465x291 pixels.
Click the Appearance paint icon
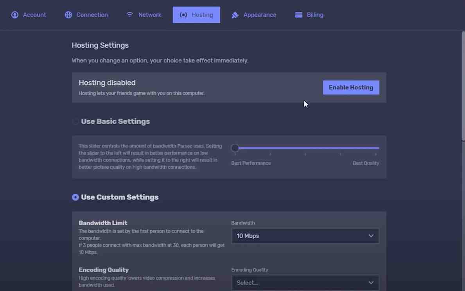click(235, 15)
